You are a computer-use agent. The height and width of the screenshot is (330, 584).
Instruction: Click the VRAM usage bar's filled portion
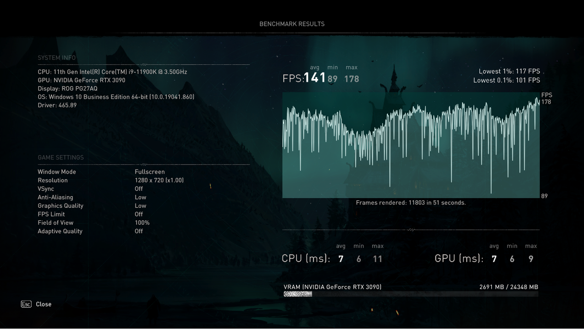298,294
